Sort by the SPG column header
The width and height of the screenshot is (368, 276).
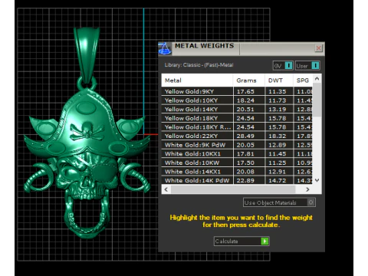(303, 80)
